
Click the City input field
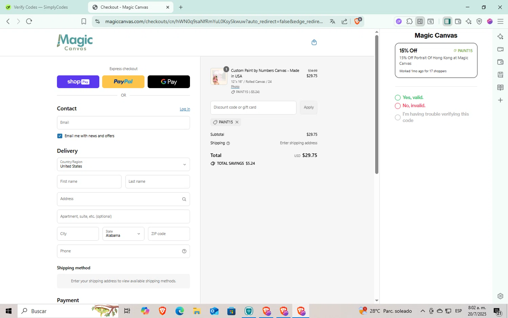tap(78, 234)
